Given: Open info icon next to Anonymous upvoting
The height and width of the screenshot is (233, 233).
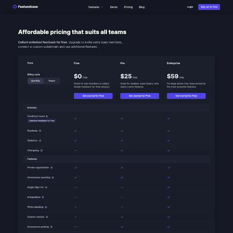Looking at the screenshot, I should (x=53, y=177).
